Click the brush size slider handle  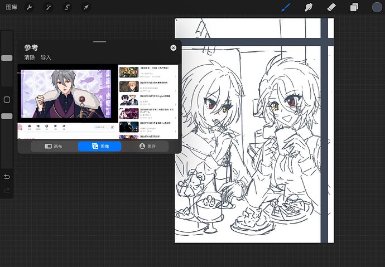pyautogui.click(x=7, y=58)
